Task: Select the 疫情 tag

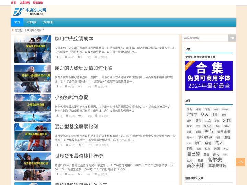Action: tap(208, 143)
